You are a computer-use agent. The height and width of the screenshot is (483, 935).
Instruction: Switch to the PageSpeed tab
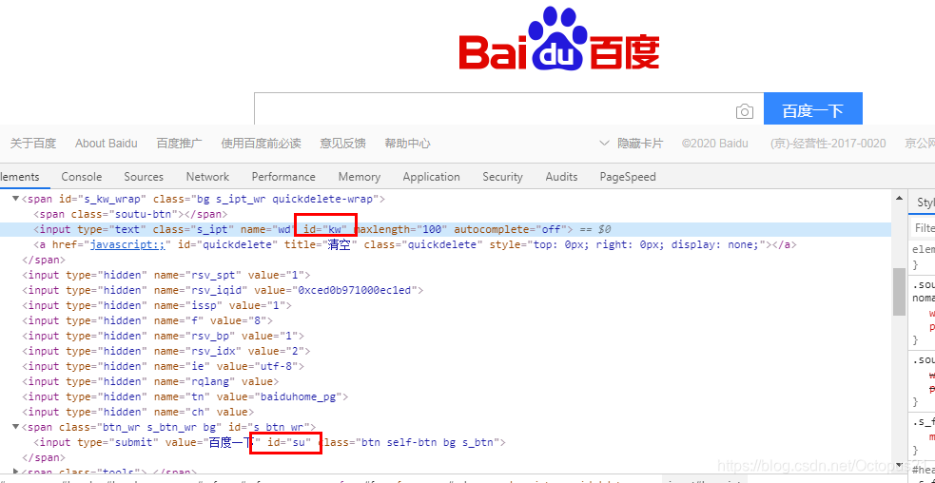tap(628, 177)
